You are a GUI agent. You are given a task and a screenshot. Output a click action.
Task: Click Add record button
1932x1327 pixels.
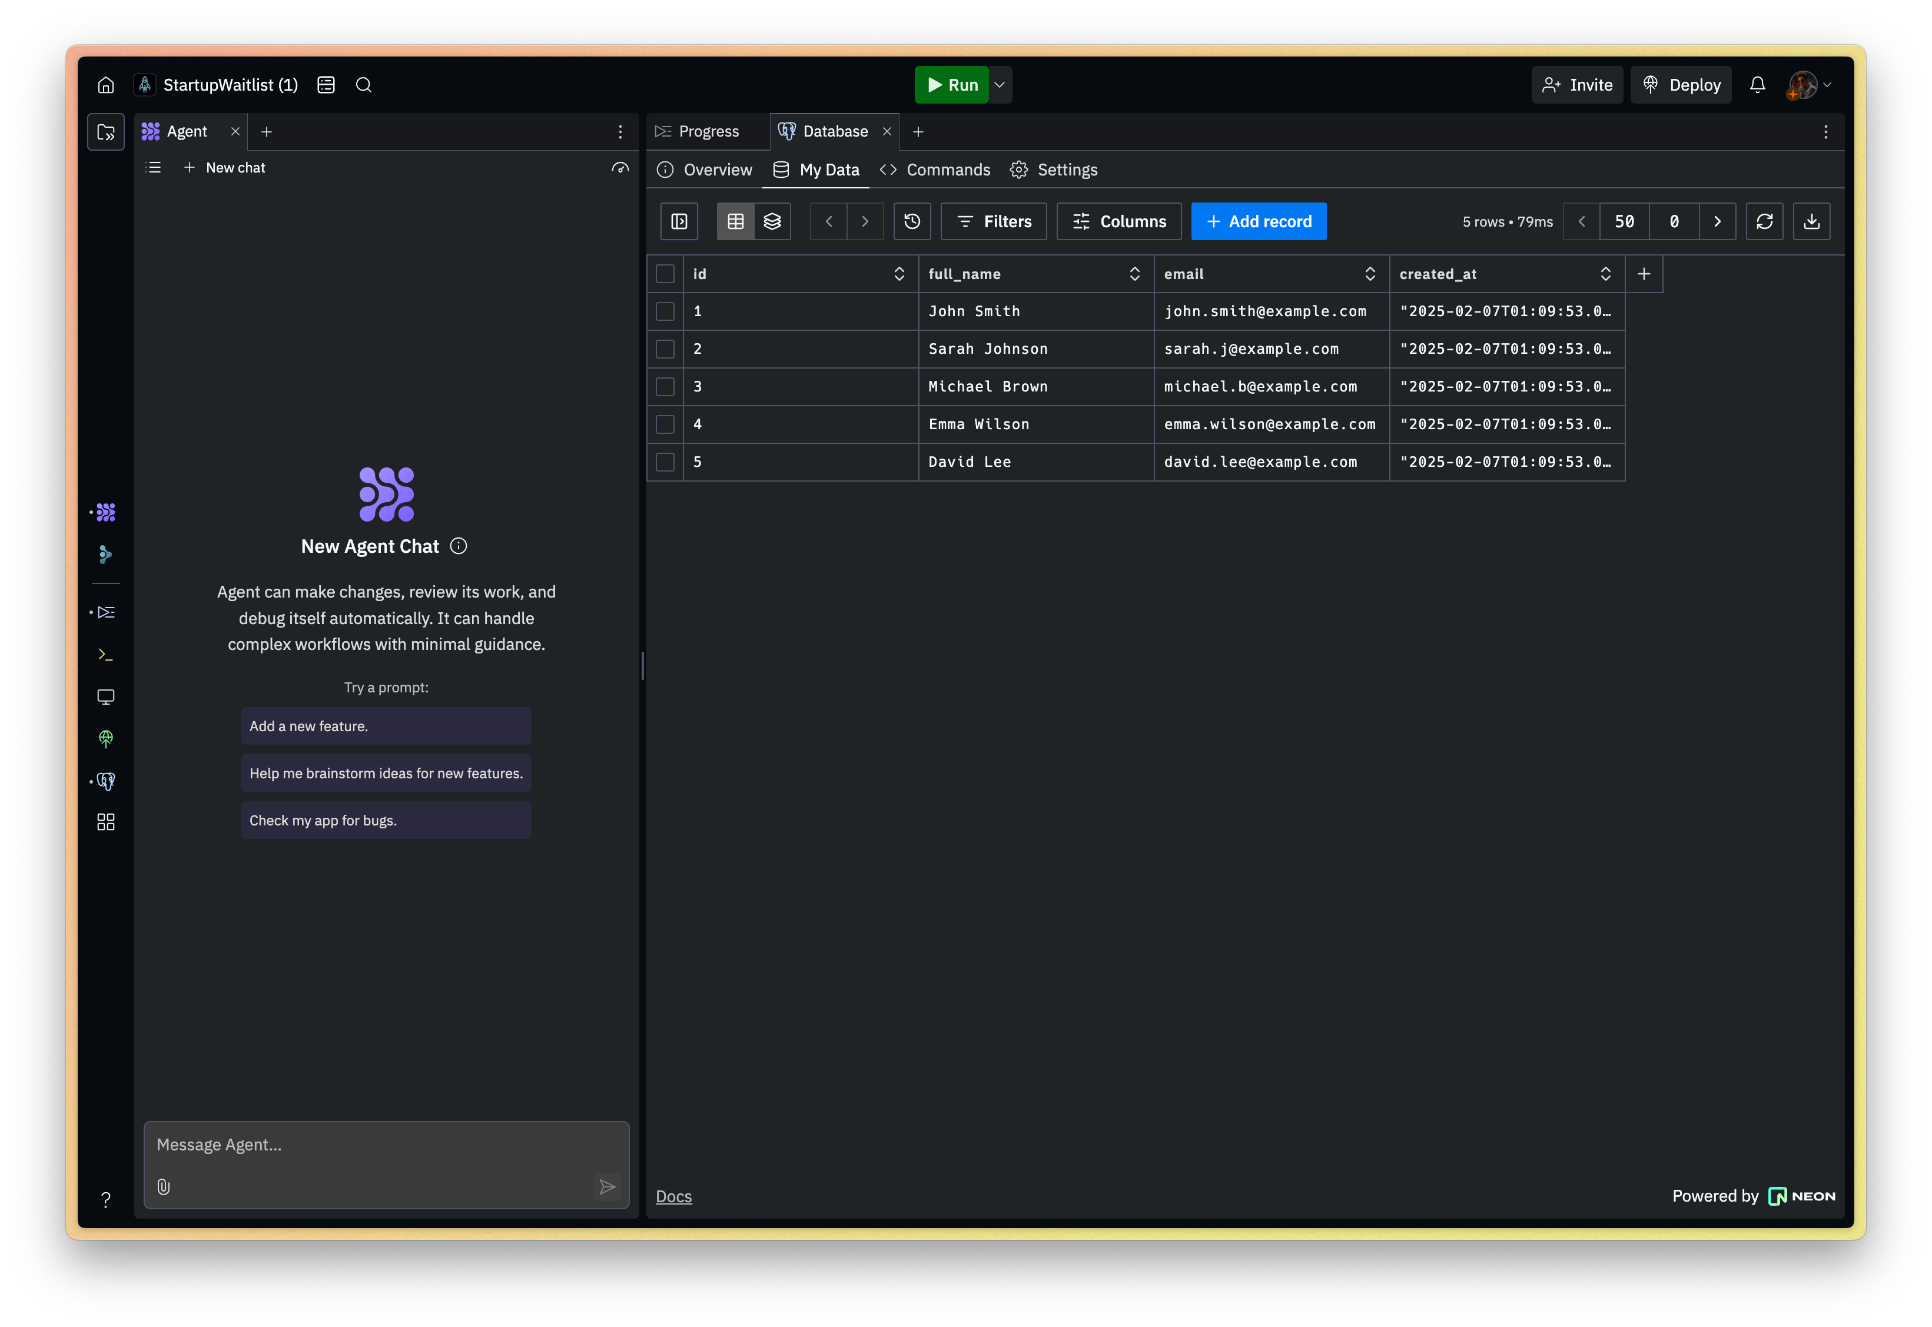point(1259,221)
